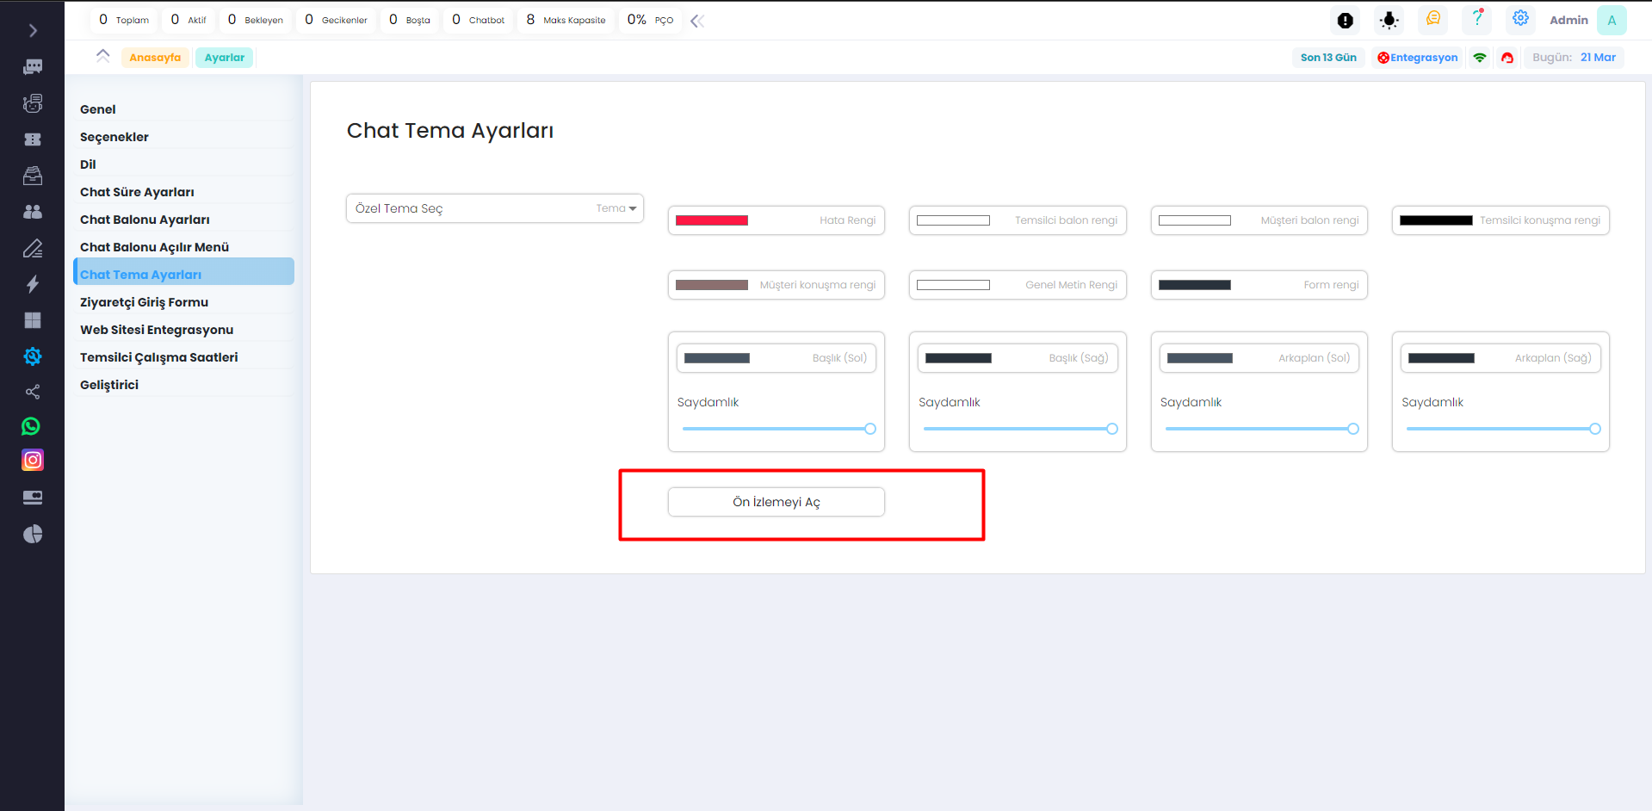
Task: Click the Admin avatar letter A
Action: point(1612,20)
